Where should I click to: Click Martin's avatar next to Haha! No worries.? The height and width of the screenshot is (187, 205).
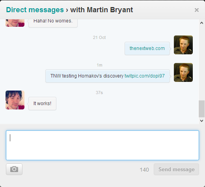[15, 23]
